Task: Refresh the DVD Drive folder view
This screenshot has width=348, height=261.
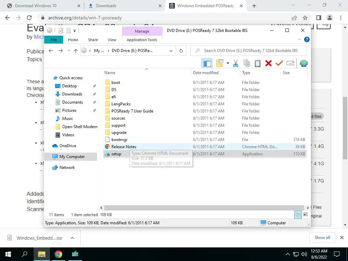Action: pos(181,51)
